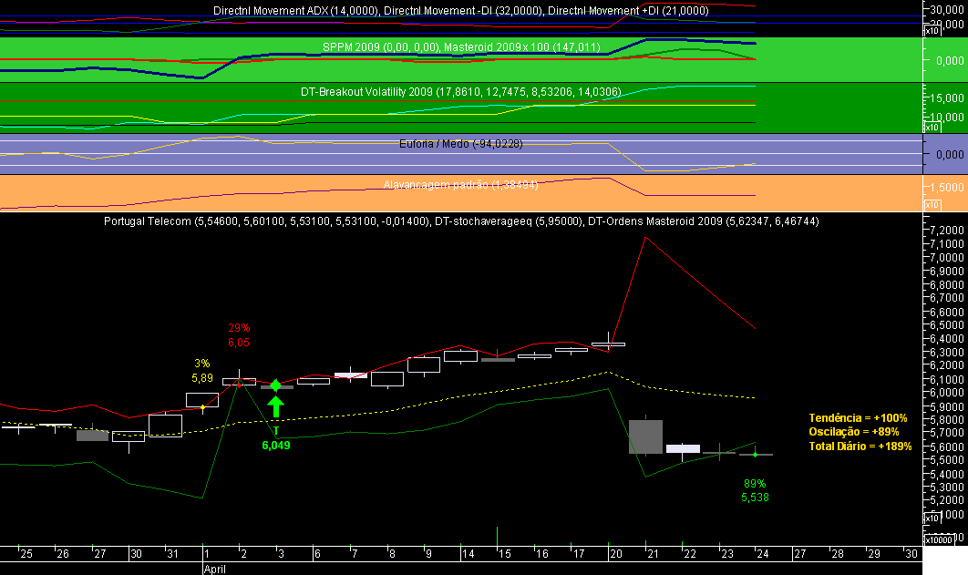968x575 pixels.
Task: Select the date label 24 on time axis
Action: (x=762, y=554)
